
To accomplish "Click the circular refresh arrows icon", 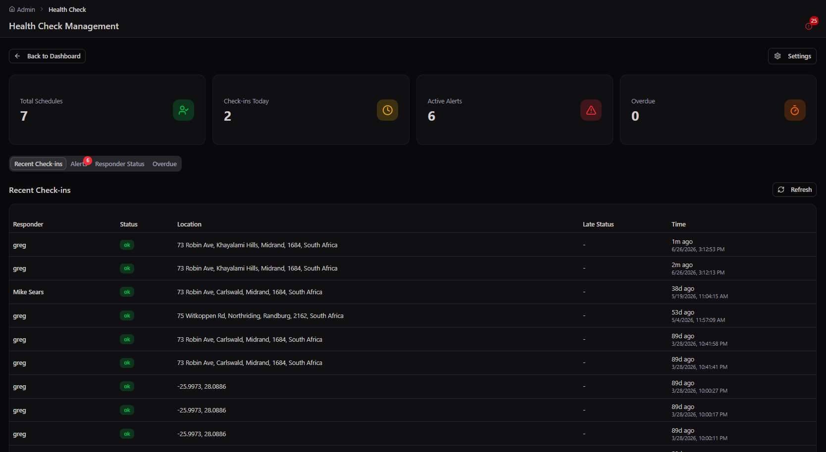I will point(781,189).
